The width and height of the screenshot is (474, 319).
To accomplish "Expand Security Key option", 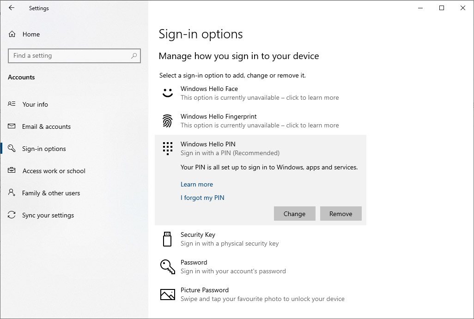I will point(260,239).
